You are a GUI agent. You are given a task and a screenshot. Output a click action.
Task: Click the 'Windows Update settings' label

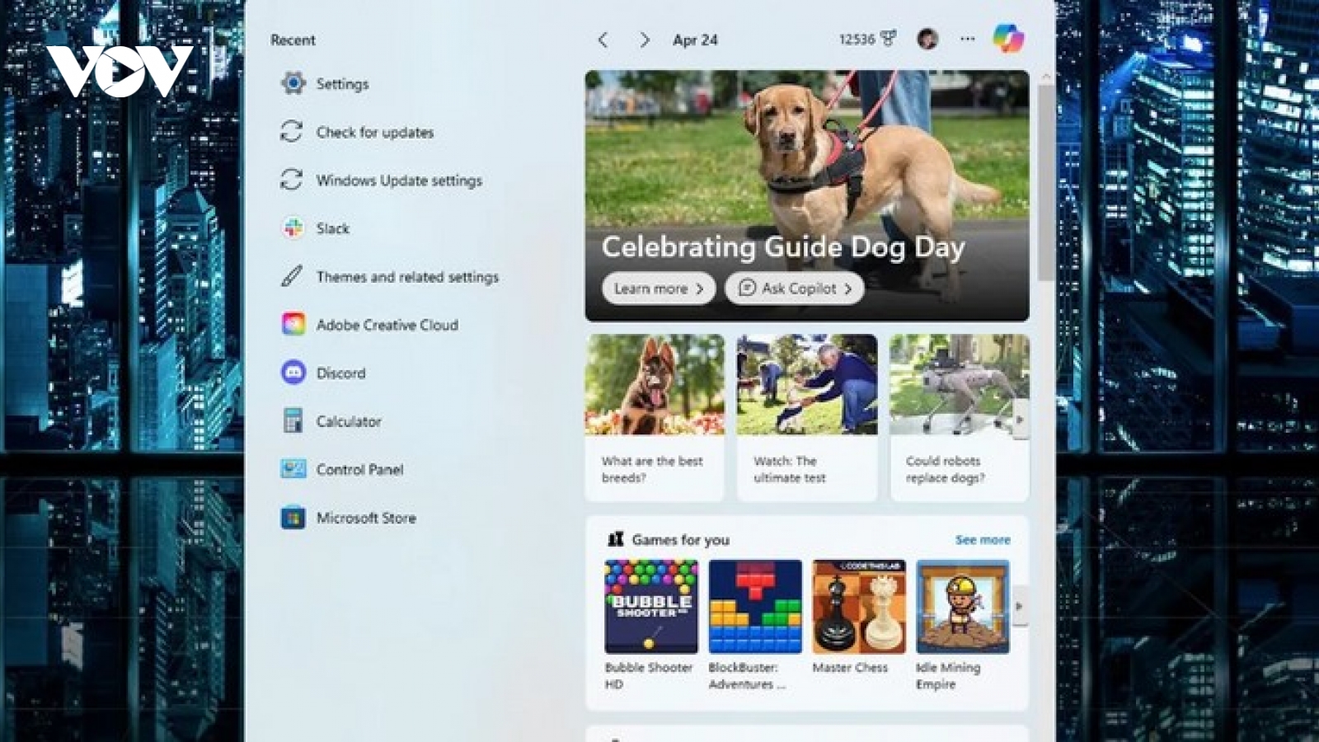[399, 181]
